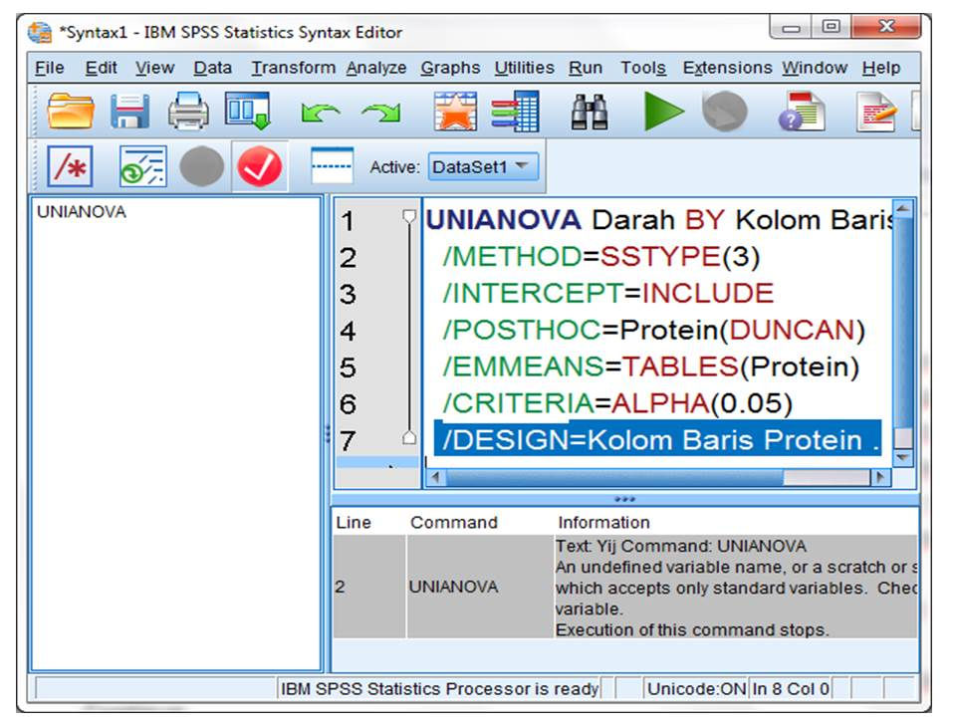Open the Utilities menu

coord(524,68)
